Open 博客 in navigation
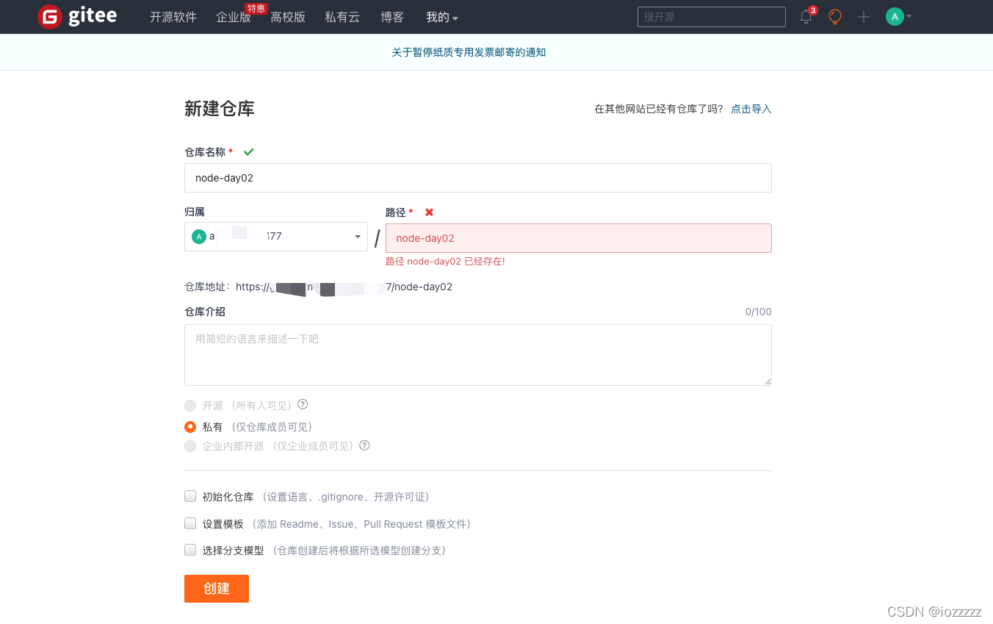This screenshot has height=624, width=993. click(392, 17)
